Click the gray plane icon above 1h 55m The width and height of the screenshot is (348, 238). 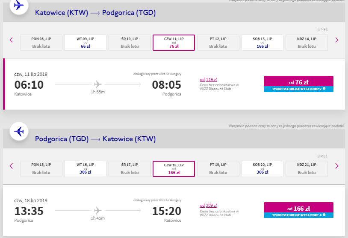point(97,84)
